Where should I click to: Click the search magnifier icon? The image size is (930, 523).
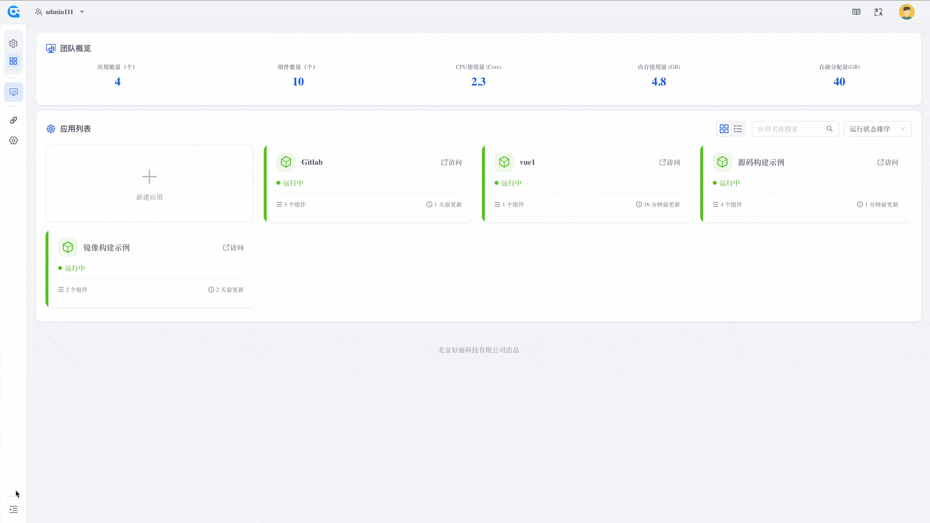coord(830,129)
